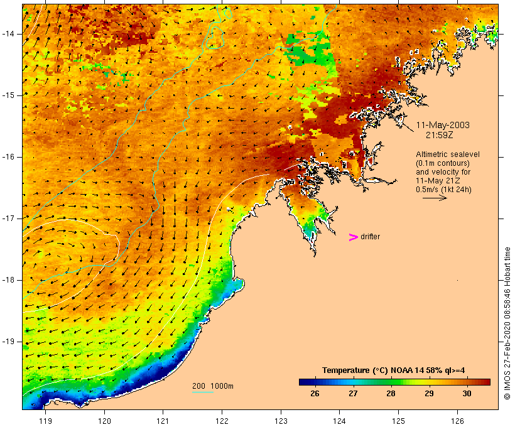Screen dimensions: 515x427
Task: Click the longitude label '124'
Action: coord(339,421)
